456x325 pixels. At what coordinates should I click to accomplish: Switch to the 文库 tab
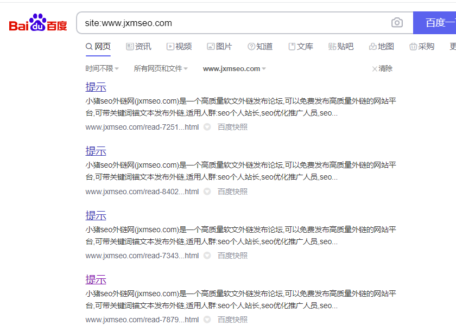tap(301, 47)
